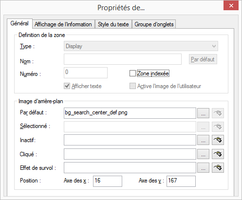Browse for Inactif background image
The image size is (242, 200).
tap(203, 140)
